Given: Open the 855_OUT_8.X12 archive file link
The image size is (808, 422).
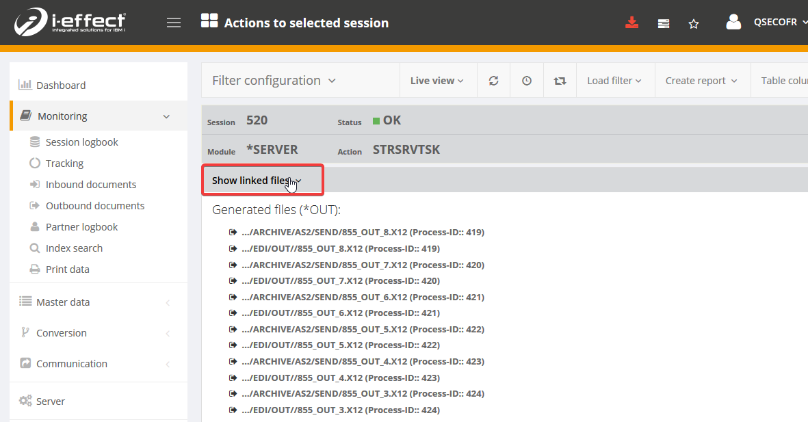Looking at the screenshot, I should (x=362, y=233).
